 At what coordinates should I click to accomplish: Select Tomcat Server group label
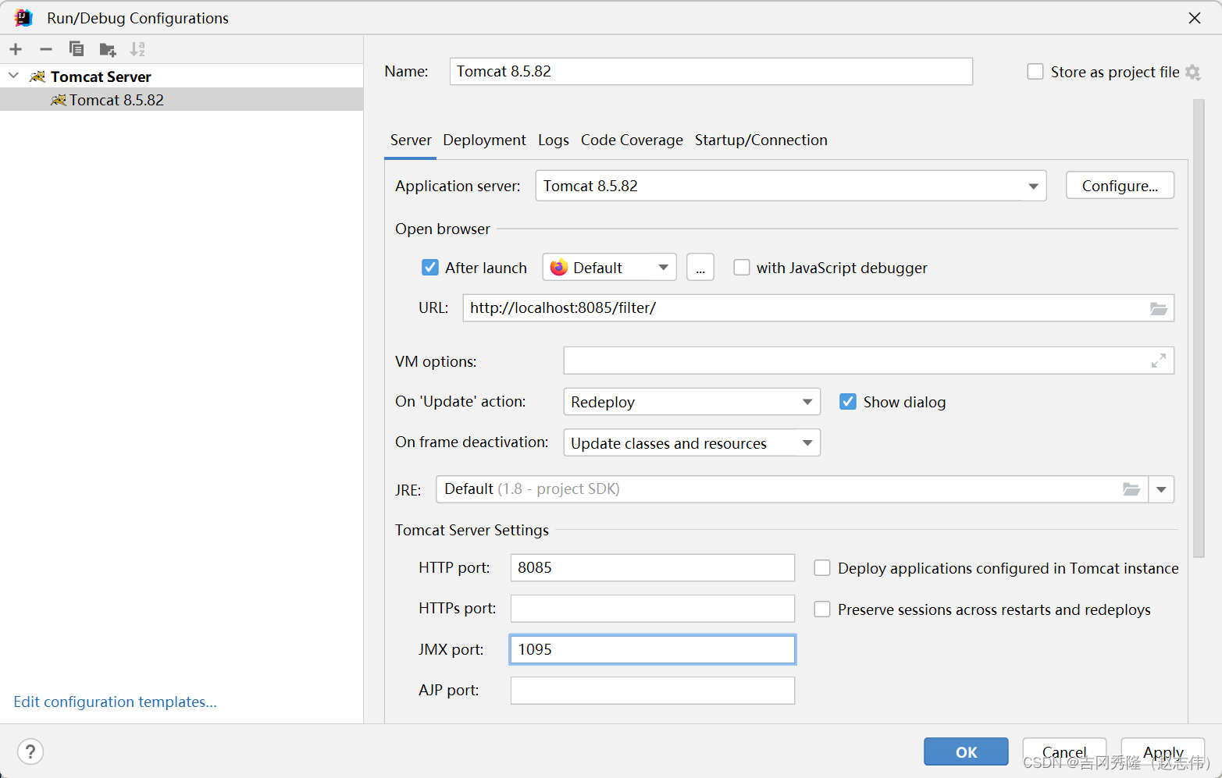pos(101,76)
